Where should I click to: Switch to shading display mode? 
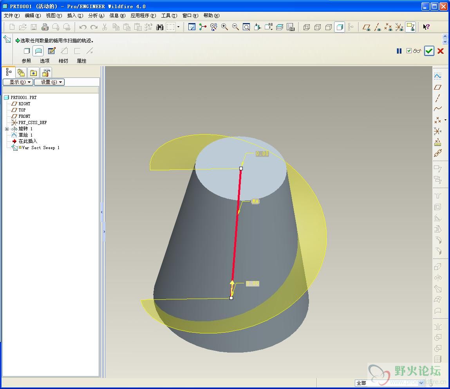(340, 27)
